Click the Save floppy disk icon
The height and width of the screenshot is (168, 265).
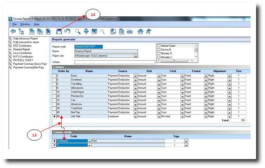(x=59, y=31)
